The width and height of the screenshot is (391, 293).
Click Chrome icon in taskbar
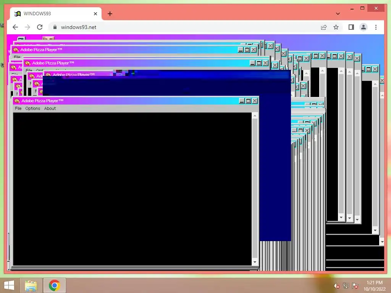[54, 285]
